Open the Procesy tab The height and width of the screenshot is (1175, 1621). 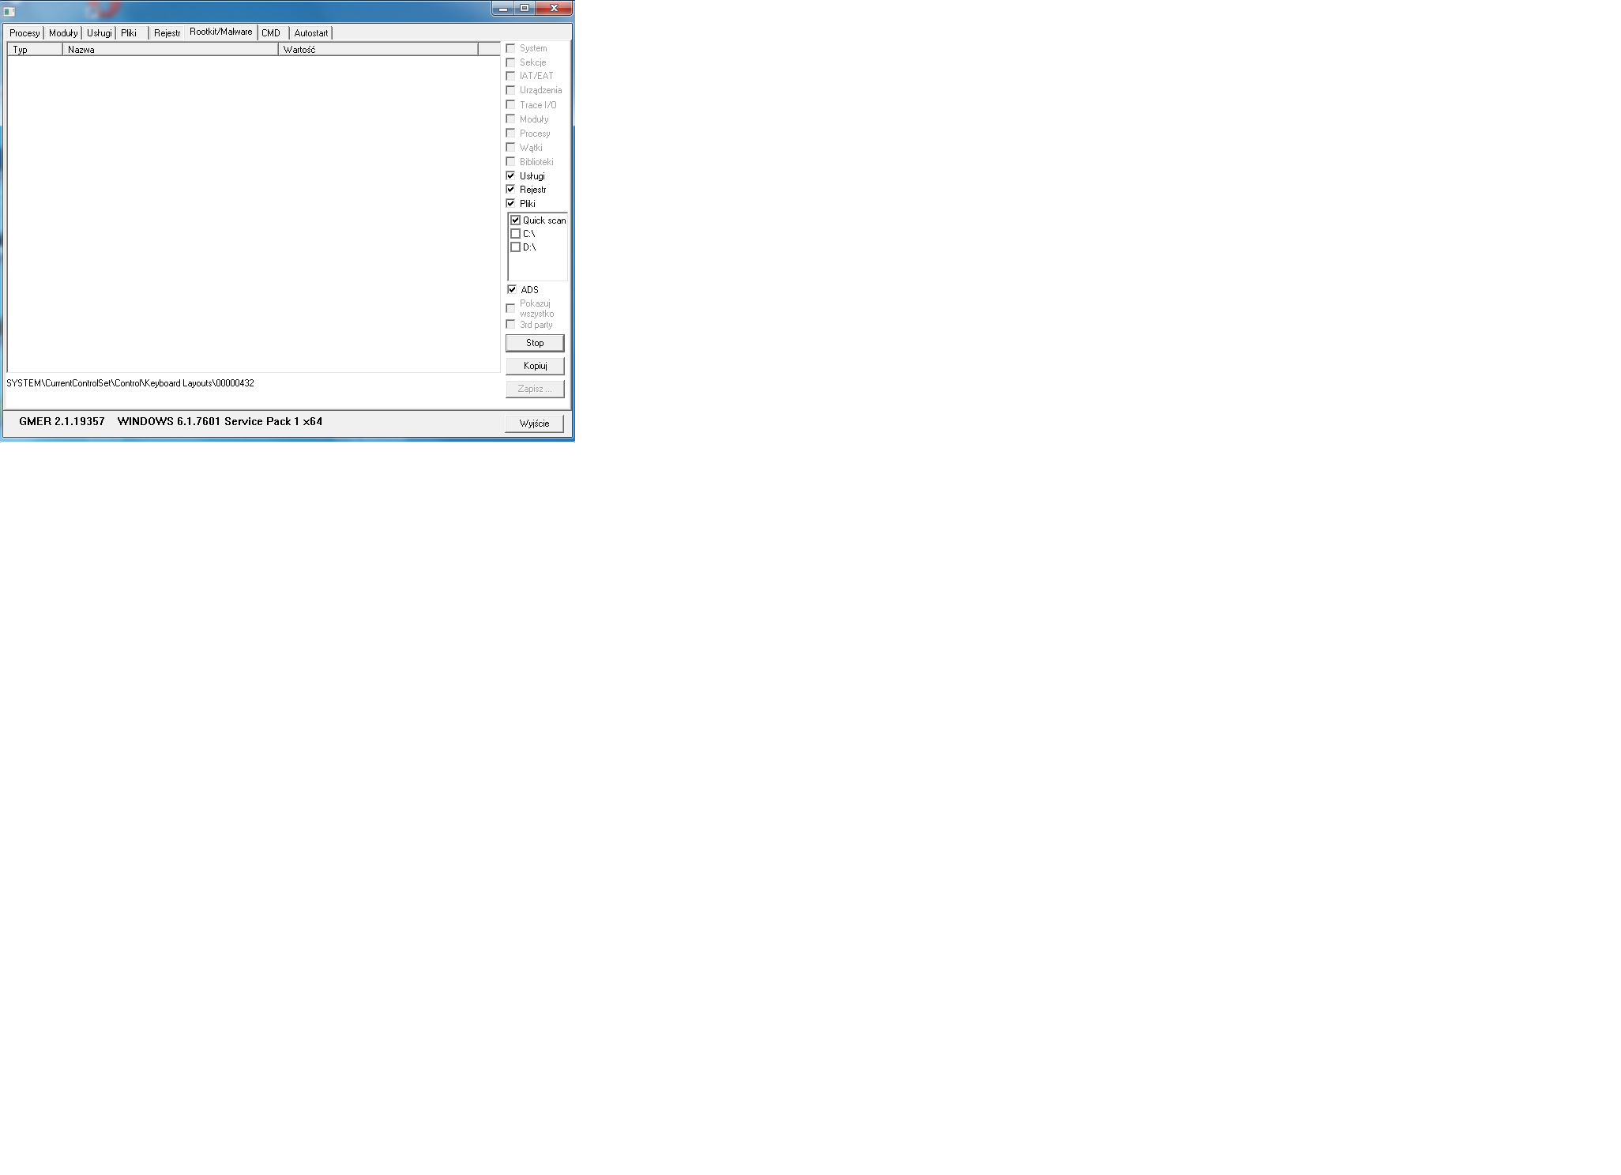point(24,32)
